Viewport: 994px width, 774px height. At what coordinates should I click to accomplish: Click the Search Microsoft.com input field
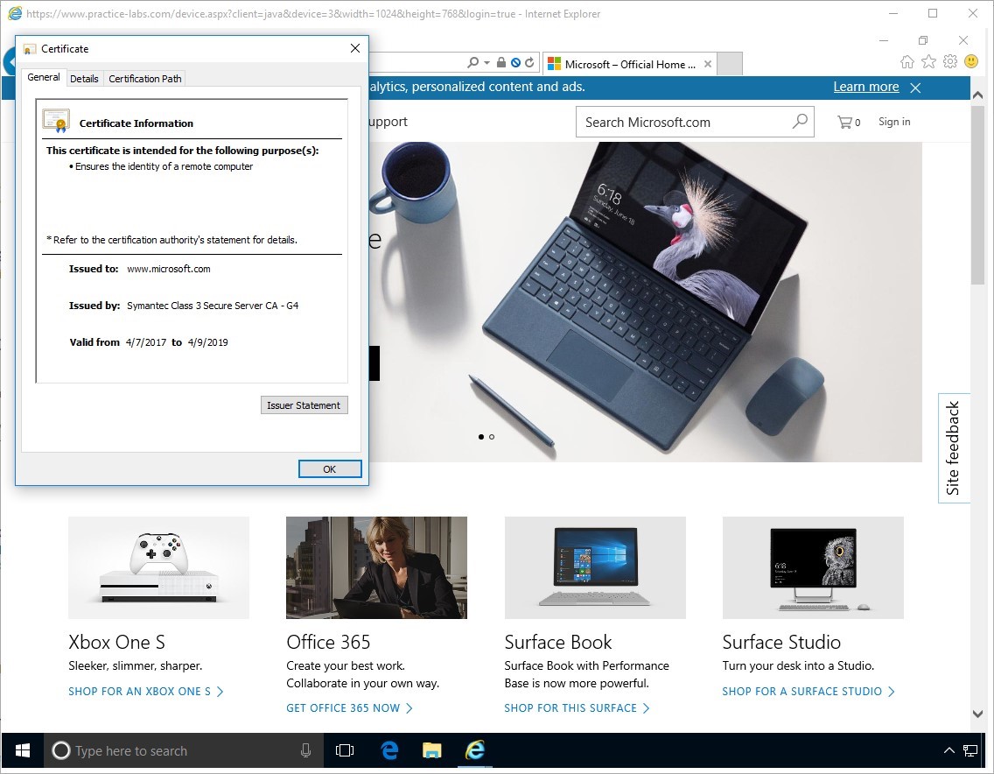tap(682, 123)
